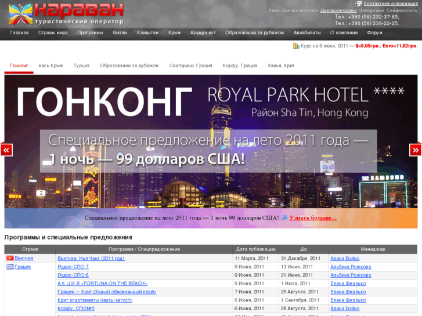This screenshot has height=316, width=422.
Task: Click the Vietnam flag icon
Action: coord(10,258)
